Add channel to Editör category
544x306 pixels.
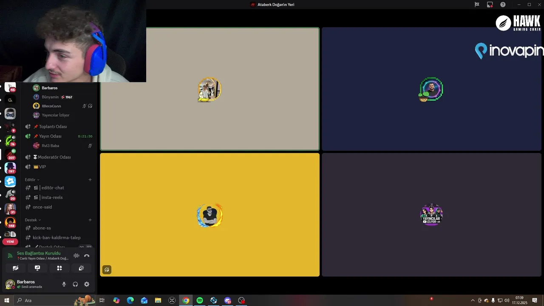pos(90,180)
